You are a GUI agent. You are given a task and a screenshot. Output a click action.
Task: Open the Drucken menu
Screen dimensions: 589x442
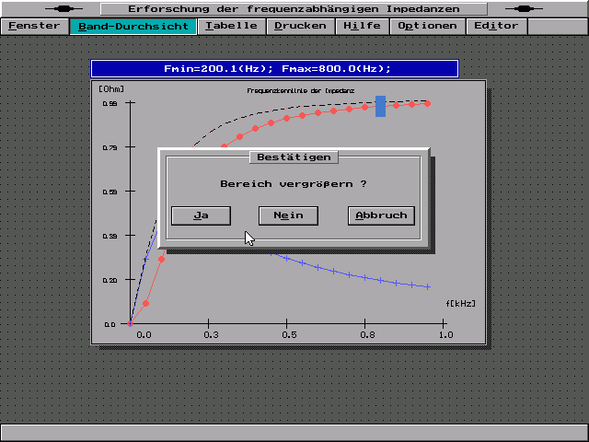tap(300, 26)
